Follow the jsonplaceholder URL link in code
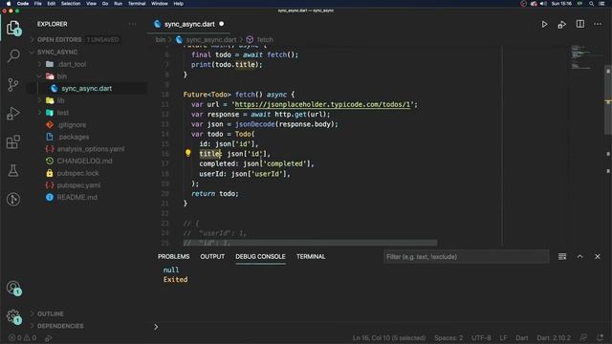Screen dimensions: 612x344 322,104
